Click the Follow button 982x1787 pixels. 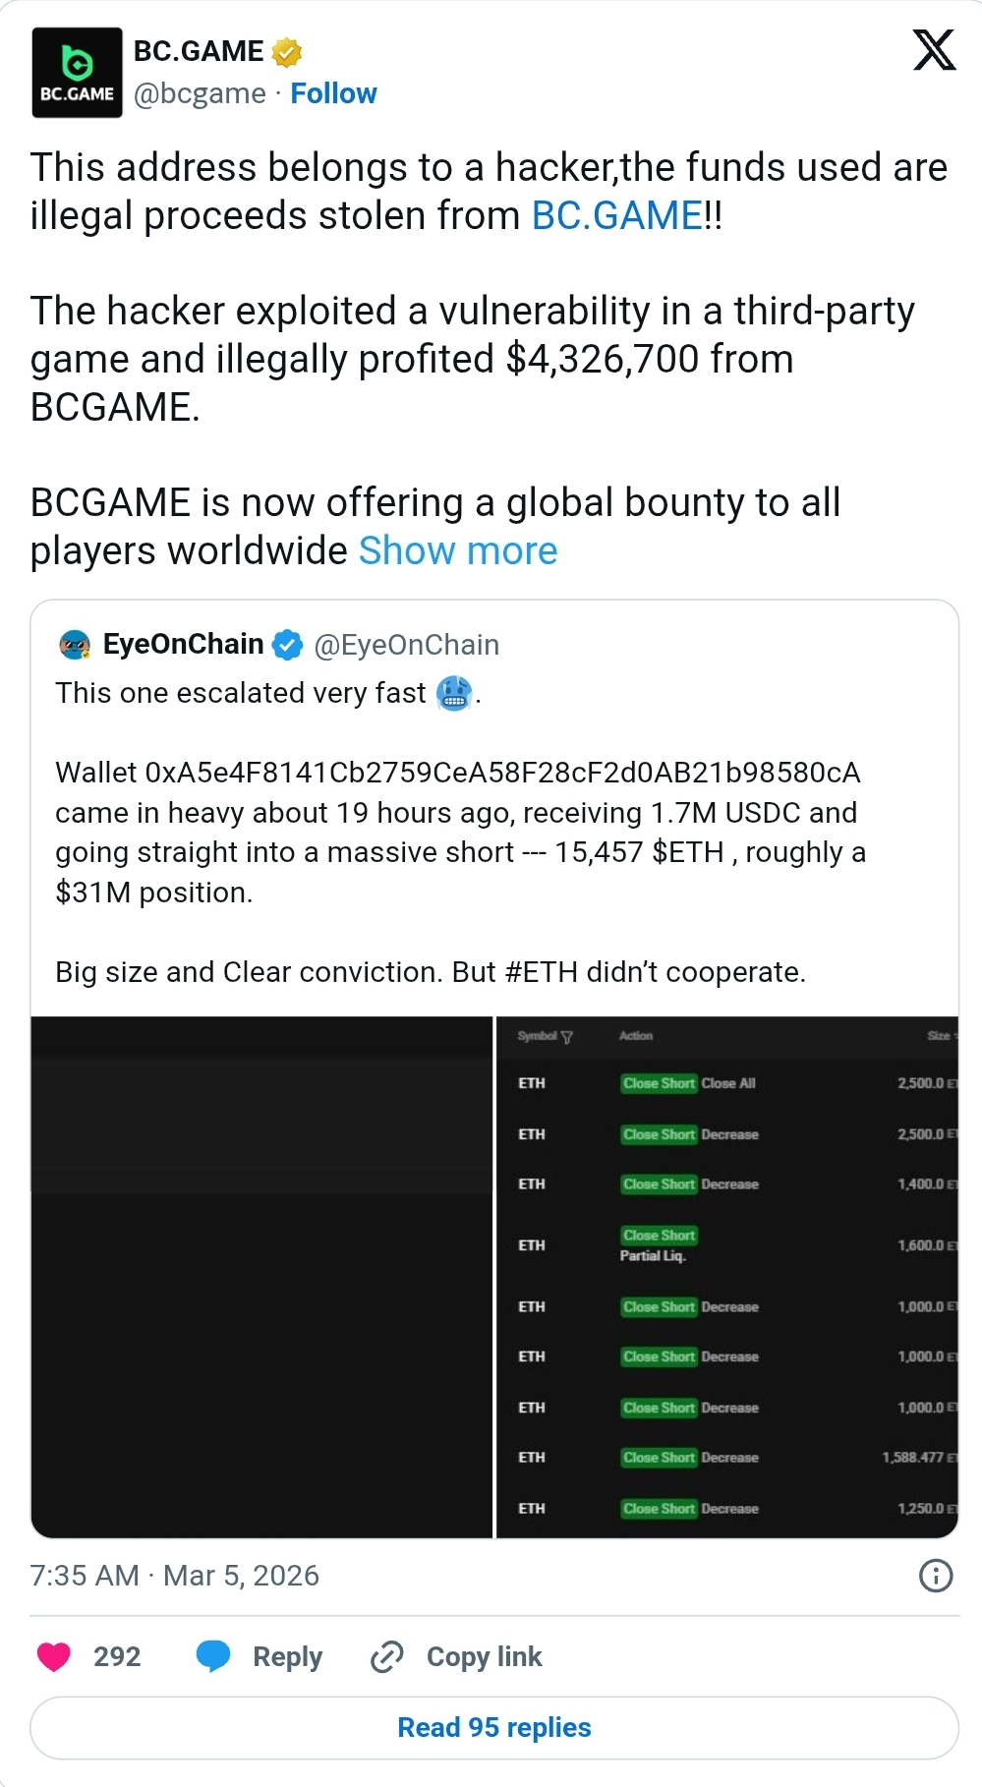(334, 93)
